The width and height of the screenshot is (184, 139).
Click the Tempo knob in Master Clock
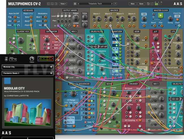coord(144,19)
